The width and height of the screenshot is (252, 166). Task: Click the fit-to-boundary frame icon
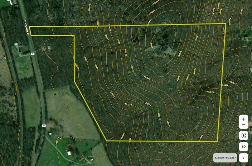[244, 135]
